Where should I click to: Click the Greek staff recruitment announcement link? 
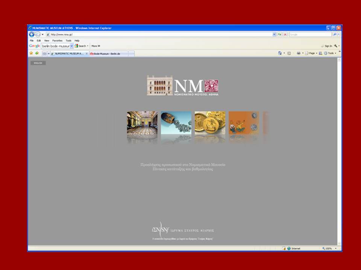183,167
